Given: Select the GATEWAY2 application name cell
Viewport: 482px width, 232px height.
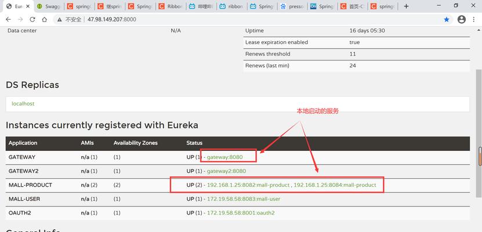Looking at the screenshot, I should coord(23,171).
